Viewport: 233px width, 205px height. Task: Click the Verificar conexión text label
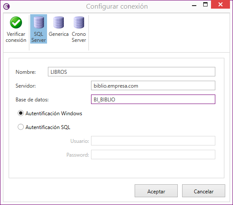pos(16,37)
